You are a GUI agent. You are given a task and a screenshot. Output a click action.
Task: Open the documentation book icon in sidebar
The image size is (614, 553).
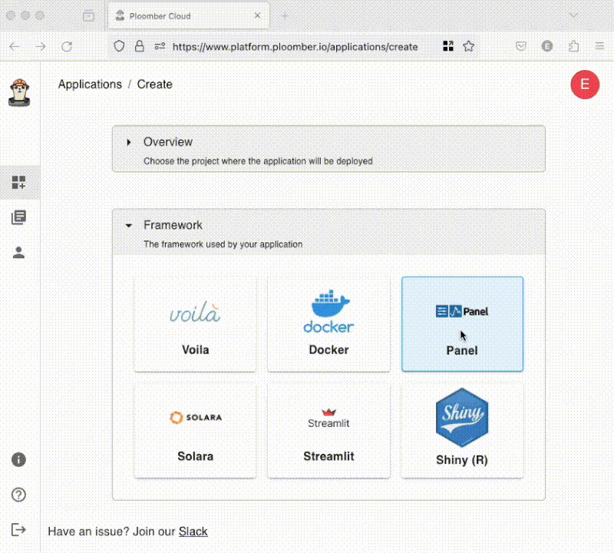19,217
